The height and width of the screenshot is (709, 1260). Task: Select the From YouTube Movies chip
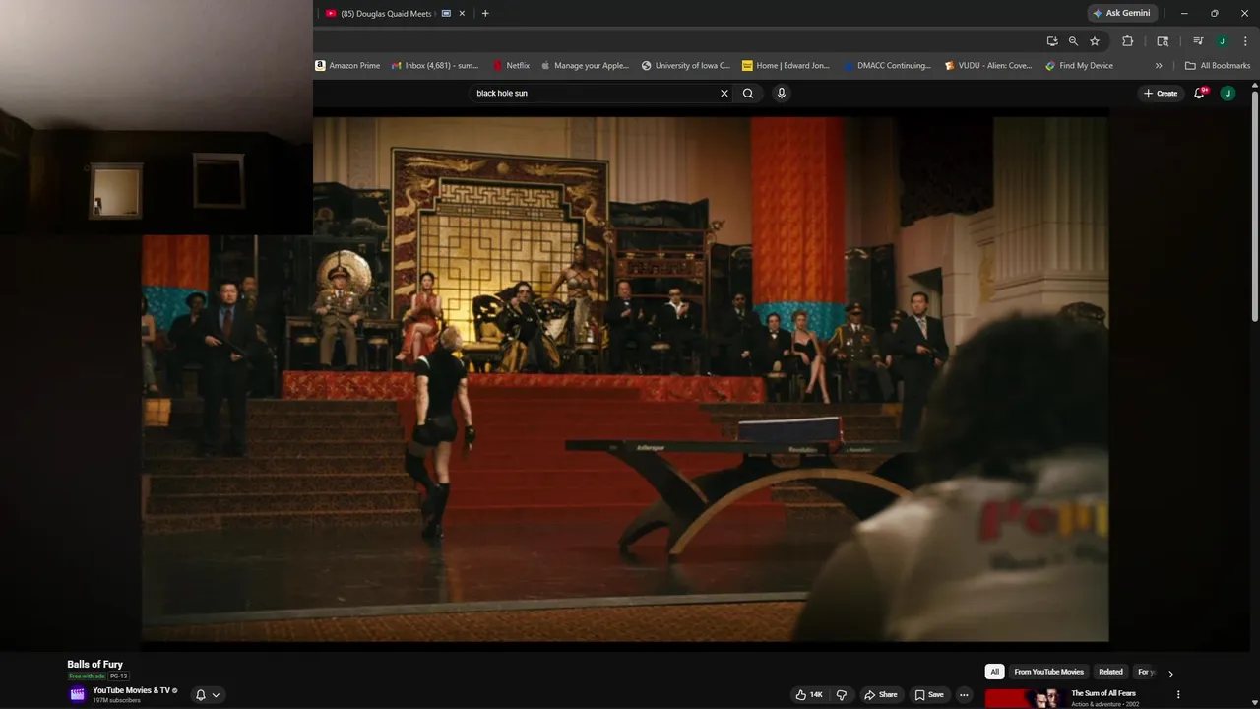pos(1048,672)
